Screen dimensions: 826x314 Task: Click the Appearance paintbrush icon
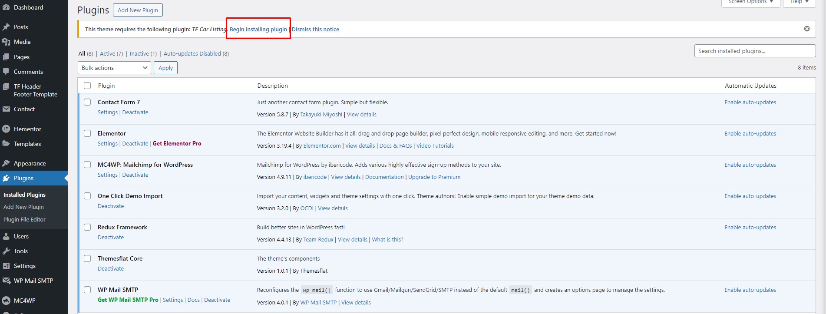[6, 163]
